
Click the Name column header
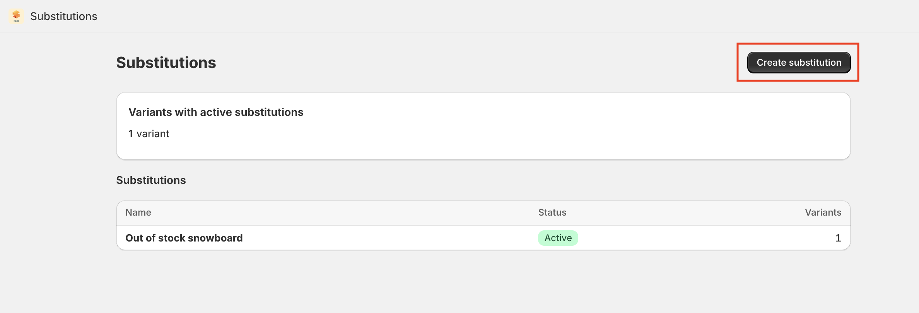138,213
